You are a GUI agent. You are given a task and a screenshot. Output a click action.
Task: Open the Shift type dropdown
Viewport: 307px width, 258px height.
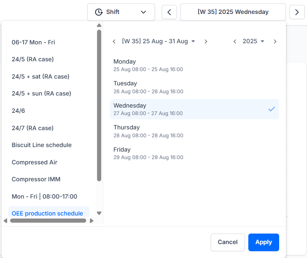point(121,12)
